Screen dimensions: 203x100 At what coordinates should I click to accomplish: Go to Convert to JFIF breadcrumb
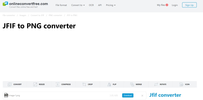(37, 15)
